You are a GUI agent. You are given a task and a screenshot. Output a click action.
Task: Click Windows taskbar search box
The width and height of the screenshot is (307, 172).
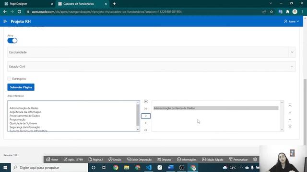coord(49,168)
